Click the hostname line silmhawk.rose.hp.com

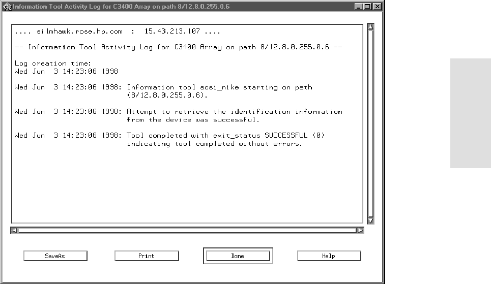pos(118,31)
